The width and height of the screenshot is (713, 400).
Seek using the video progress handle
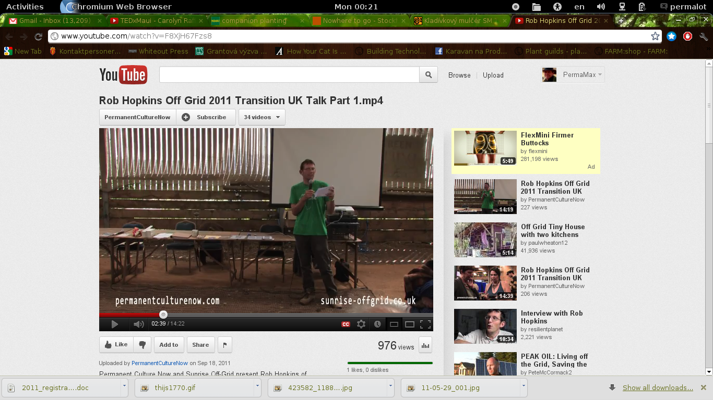tap(163, 315)
